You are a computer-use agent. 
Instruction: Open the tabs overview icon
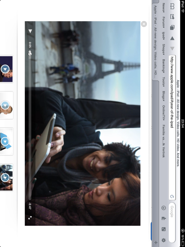172,27
